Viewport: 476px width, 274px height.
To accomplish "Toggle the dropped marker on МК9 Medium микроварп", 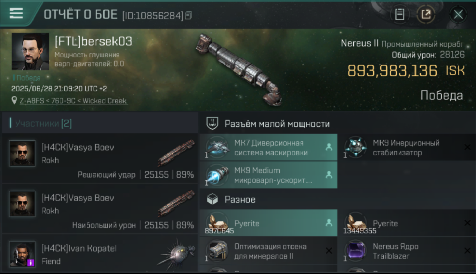I will 329,175.
